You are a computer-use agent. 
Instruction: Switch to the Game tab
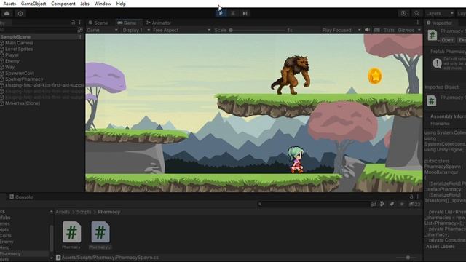pos(127,23)
